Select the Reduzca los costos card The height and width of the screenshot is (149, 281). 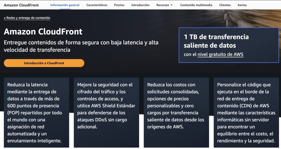pos(176,112)
